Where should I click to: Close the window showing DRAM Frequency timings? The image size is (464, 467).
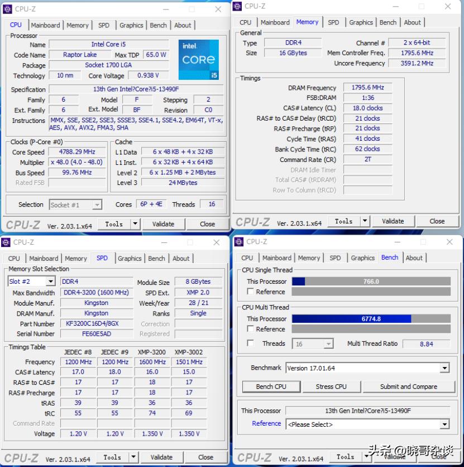click(x=448, y=7)
